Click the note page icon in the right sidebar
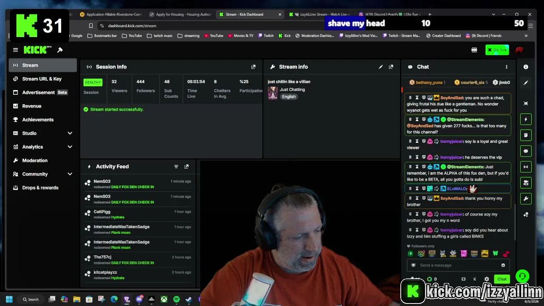This screenshot has width=544, height=306. pos(526,135)
